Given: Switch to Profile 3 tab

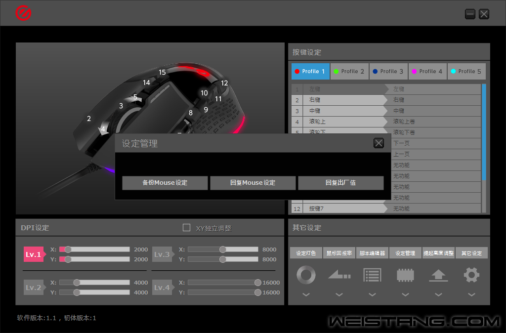Looking at the screenshot, I should pyautogui.click(x=388, y=71).
